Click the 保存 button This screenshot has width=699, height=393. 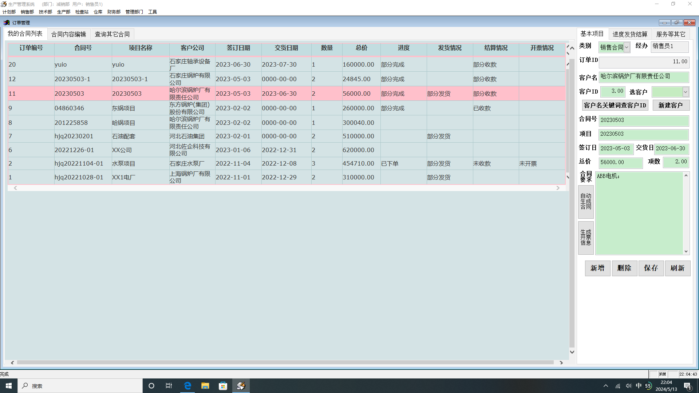[x=651, y=268]
